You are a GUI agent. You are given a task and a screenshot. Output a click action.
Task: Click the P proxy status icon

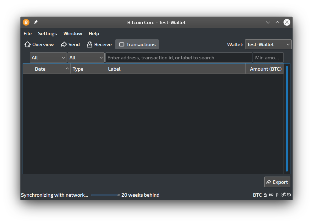277,195
